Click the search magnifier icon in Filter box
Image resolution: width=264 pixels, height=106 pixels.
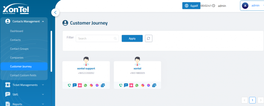click(x=115, y=38)
